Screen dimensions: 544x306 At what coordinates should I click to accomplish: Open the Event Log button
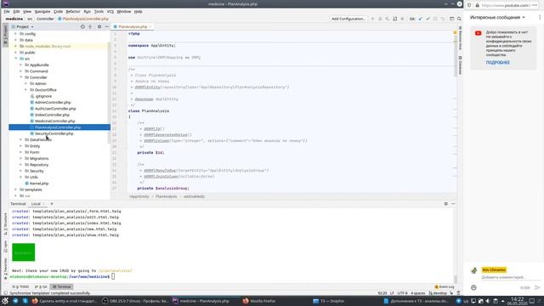click(x=445, y=287)
